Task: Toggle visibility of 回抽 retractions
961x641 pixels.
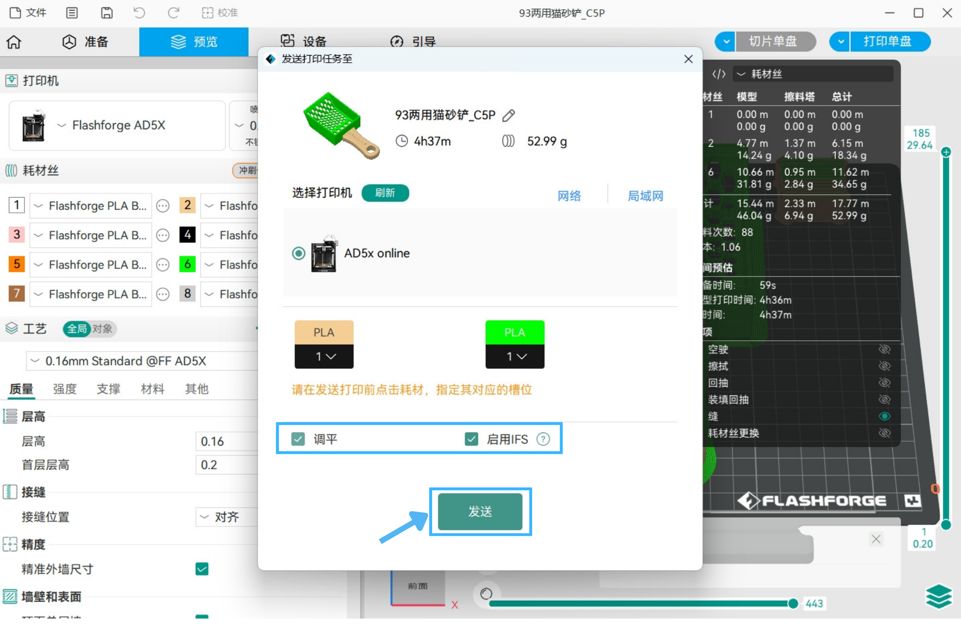Action: click(884, 383)
